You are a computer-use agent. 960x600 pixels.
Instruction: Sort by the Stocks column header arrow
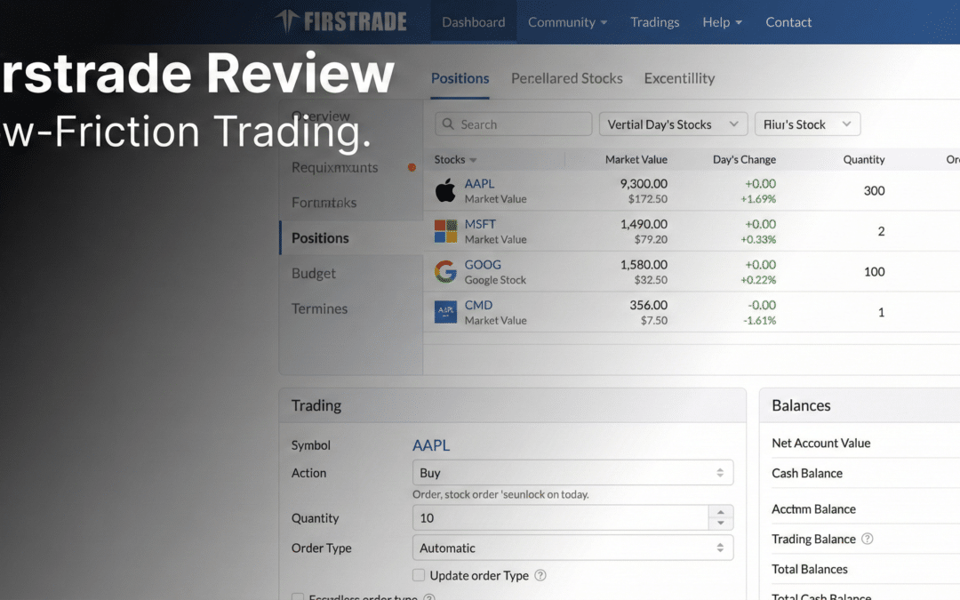473,160
